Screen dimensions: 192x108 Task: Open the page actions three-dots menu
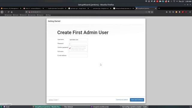146,12
